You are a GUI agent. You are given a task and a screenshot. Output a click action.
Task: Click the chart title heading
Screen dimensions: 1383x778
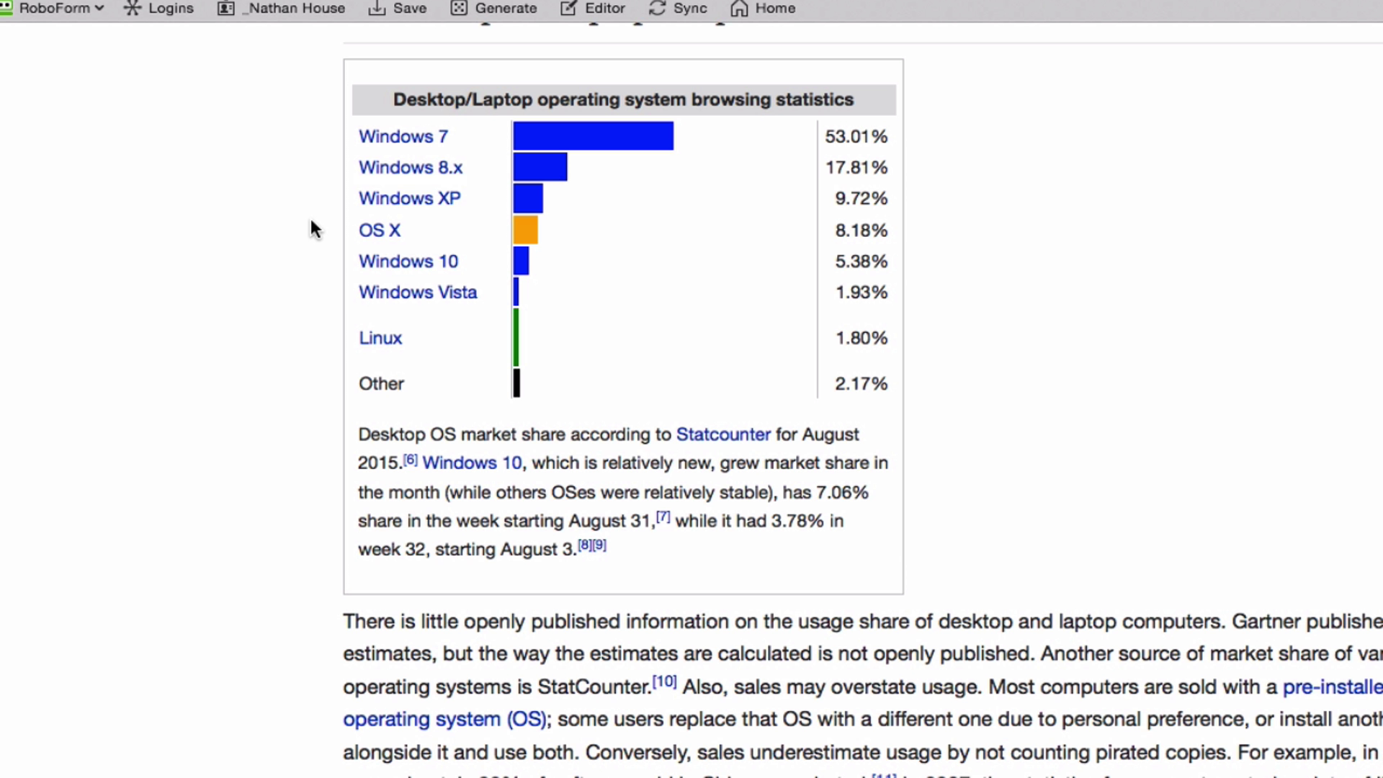[624, 99]
